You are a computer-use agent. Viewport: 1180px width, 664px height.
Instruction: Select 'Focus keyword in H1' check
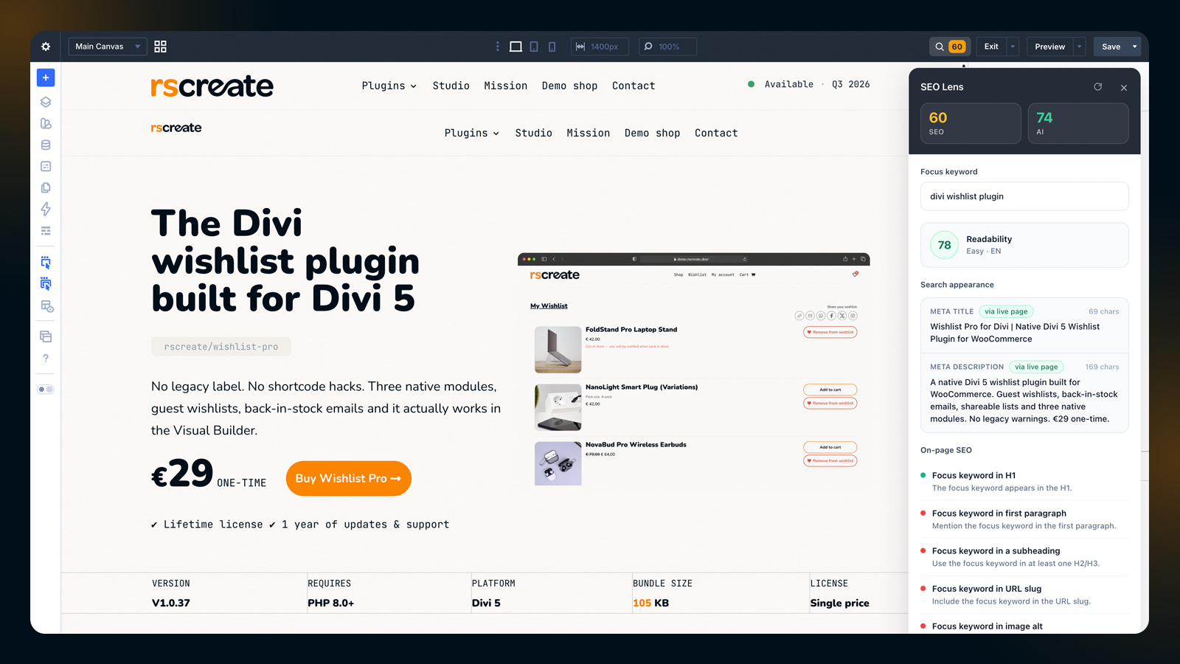tap(1024, 481)
